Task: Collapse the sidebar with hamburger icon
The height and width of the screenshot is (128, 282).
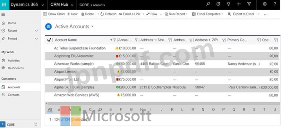Action: [3, 15]
